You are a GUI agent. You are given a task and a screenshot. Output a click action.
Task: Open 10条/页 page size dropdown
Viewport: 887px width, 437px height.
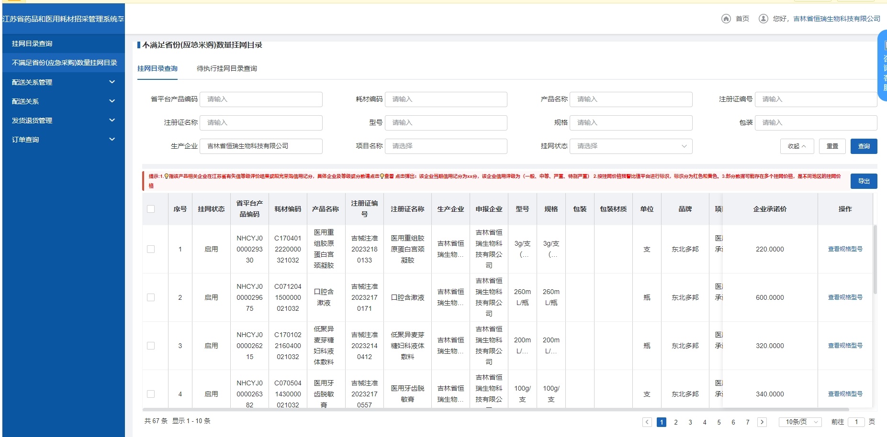(x=800, y=422)
